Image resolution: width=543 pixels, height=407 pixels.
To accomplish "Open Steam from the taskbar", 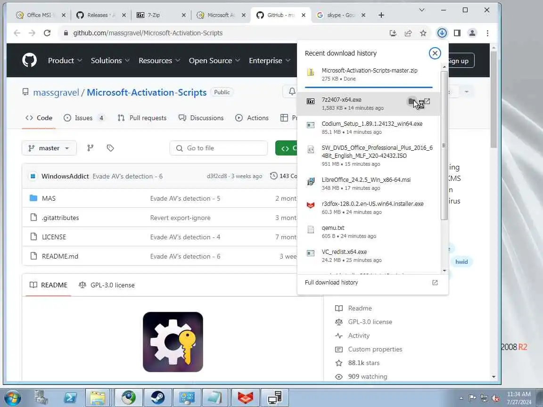I will click(x=157, y=398).
